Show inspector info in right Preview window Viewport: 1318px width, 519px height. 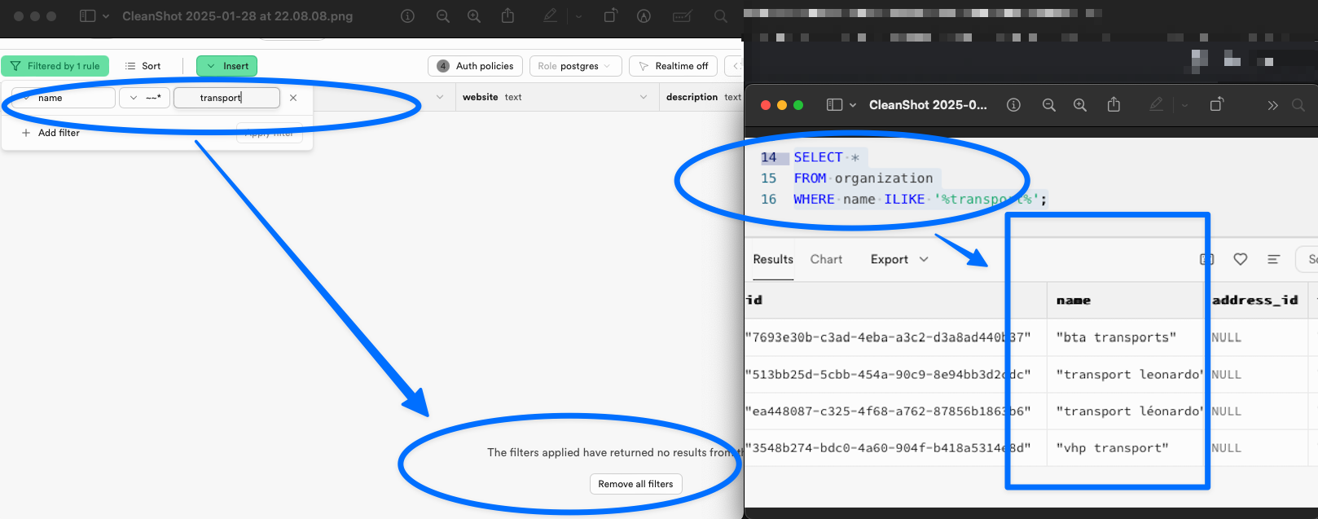tap(1013, 105)
